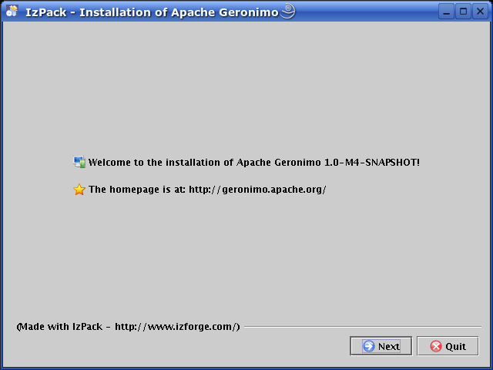This screenshot has height=370, width=493.
Task: Click the swirl icon in title bar
Action: pyautogui.click(x=287, y=11)
